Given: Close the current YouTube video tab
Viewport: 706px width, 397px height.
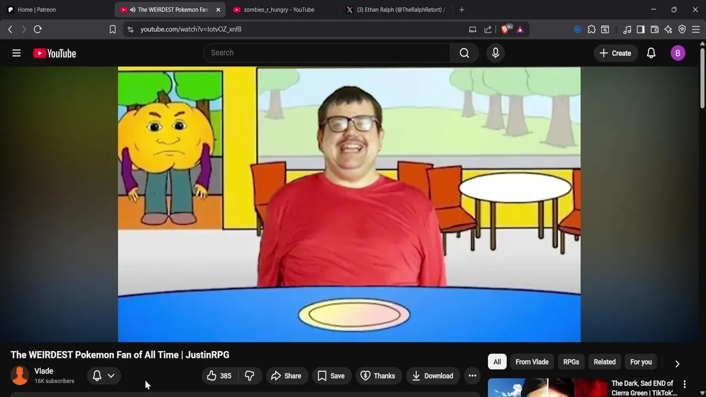Looking at the screenshot, I should [218, 9].
